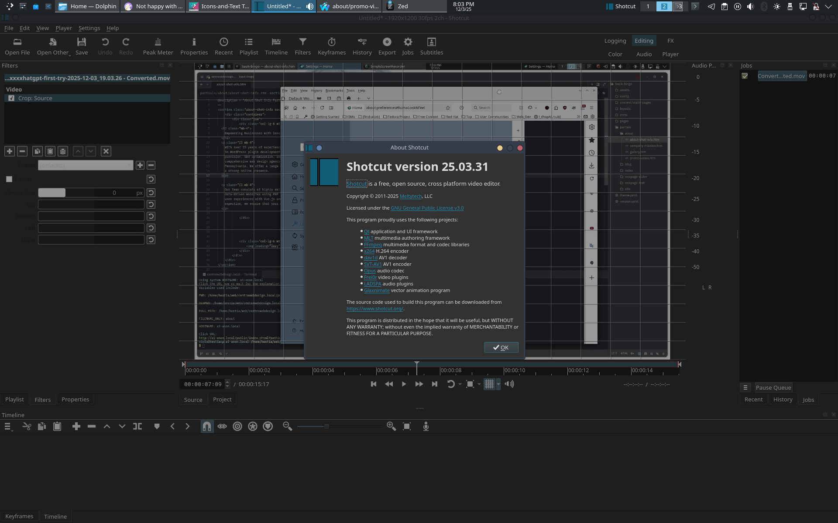Click the record audio microphone icon
The image size is (838, 523).
click(x=426, y=426)
